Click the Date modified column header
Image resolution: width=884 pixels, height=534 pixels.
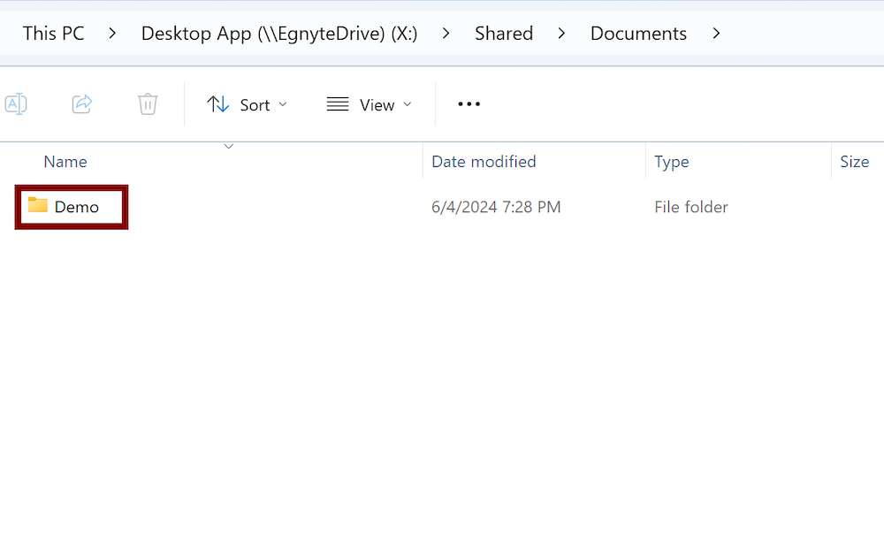[484, 161]
